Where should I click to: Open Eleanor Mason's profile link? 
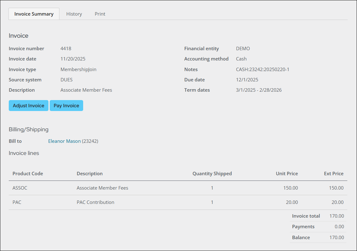click(64, 141)
